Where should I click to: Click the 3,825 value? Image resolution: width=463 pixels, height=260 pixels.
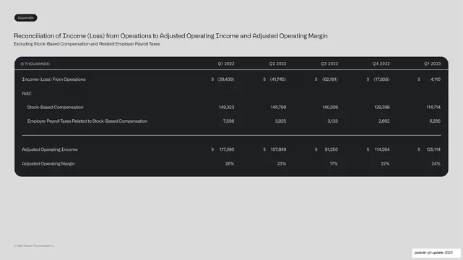[x=280, y=121]
